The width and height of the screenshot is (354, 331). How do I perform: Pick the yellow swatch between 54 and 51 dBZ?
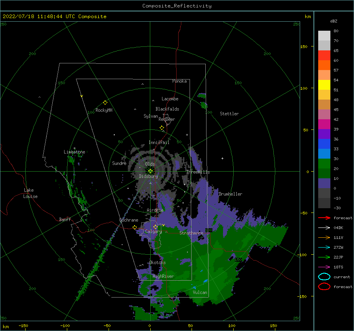click(324, 85)
